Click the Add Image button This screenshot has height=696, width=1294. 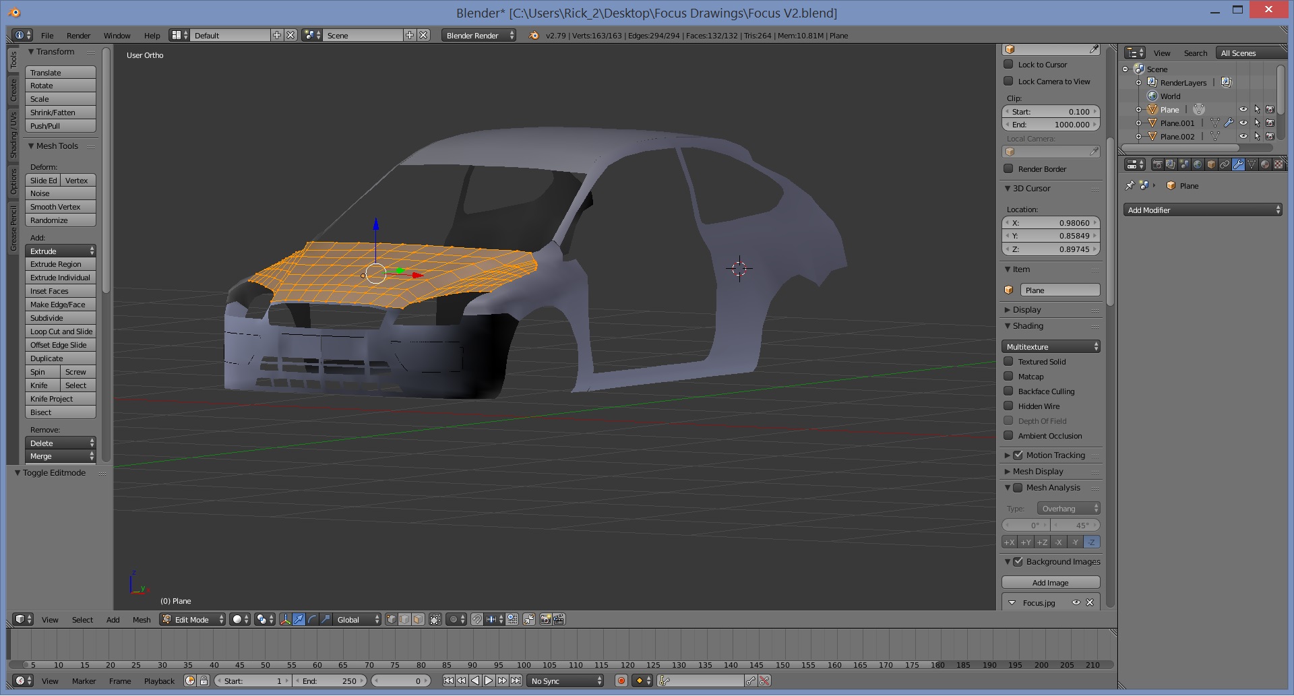1050,583
